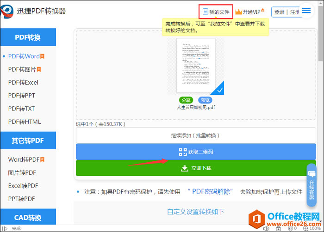Click the download manager icon in status bar

279,228
